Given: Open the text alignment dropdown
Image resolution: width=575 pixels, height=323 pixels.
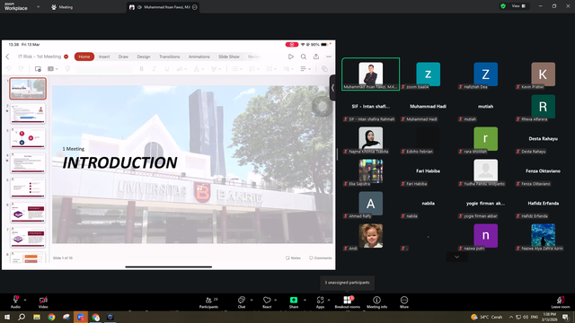Looking at the screenshot, I should click(x=305, y=69).
